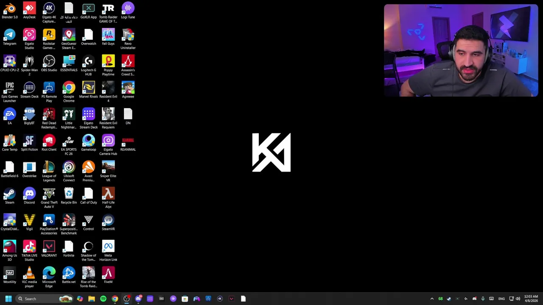Show hidden system tray icons
The height and width of the screenshot is (305, 543).
tap(432, 299)
